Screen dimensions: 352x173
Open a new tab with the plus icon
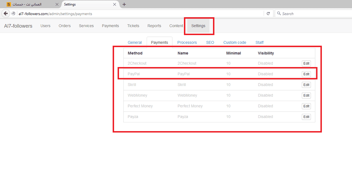(124, 4)
